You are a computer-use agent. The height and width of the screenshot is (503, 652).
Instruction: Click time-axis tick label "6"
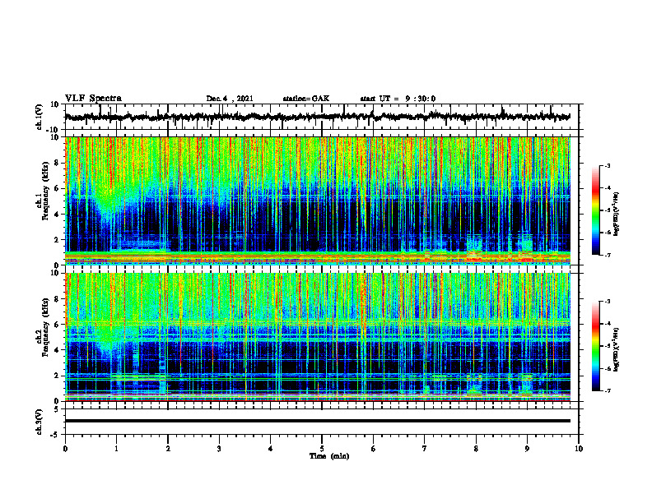(374, 449)
